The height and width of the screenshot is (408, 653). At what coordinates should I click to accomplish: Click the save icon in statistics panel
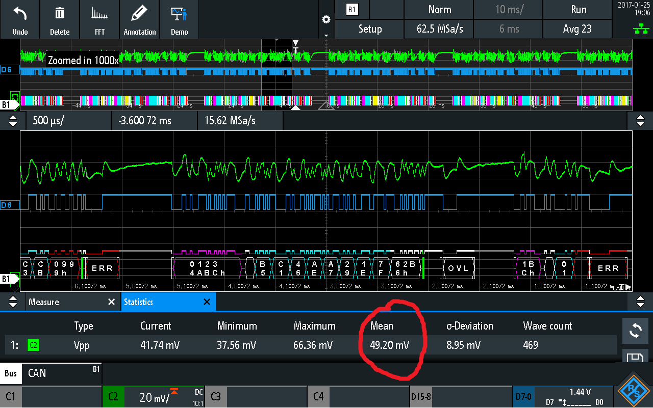pyautogui.click(x=635, y=358)
